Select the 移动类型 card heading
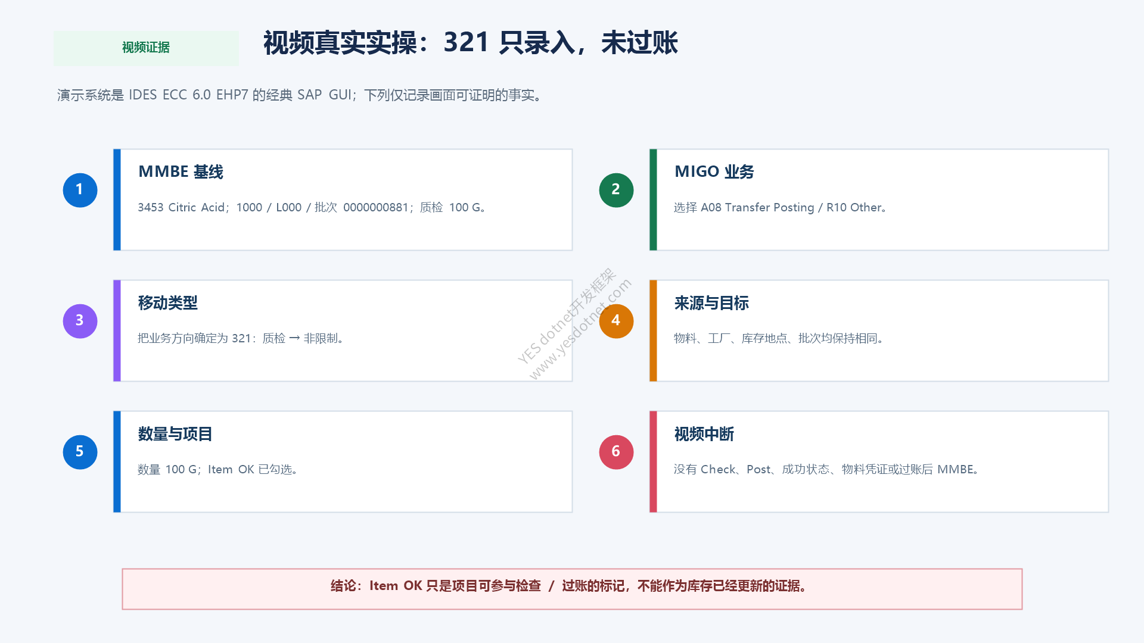1144x643 pixels. pyautogui.click(x=167, y=302)
